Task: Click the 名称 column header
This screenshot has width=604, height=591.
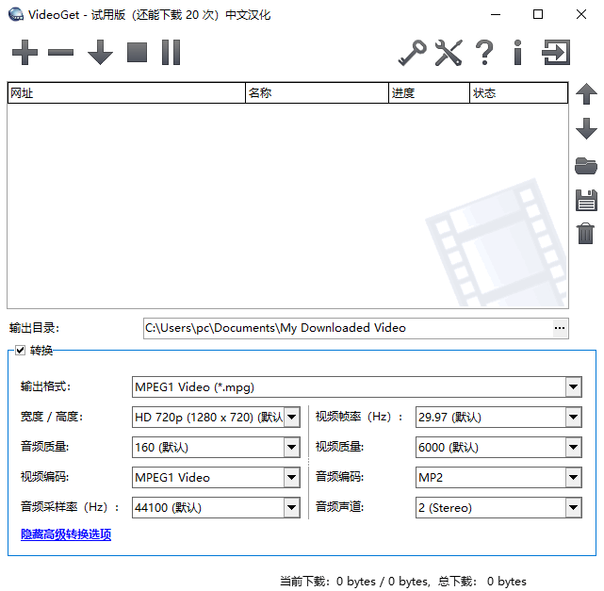Action: click(317, 93)
